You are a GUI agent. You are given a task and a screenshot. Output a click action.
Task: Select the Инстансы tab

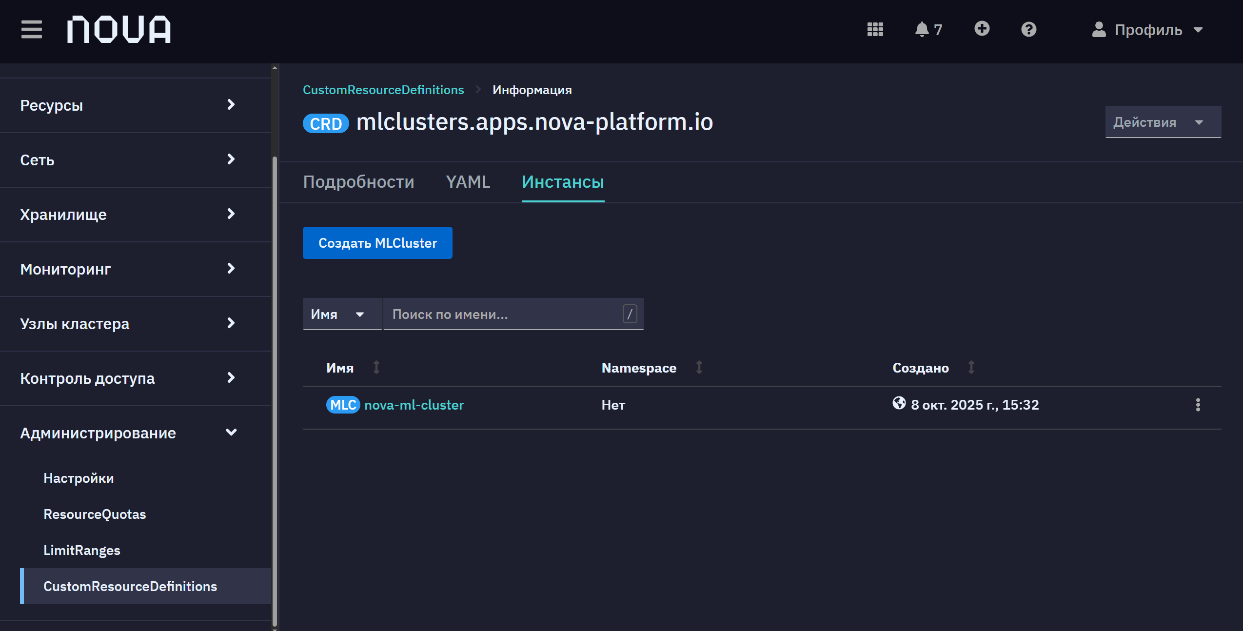[563, 182]
